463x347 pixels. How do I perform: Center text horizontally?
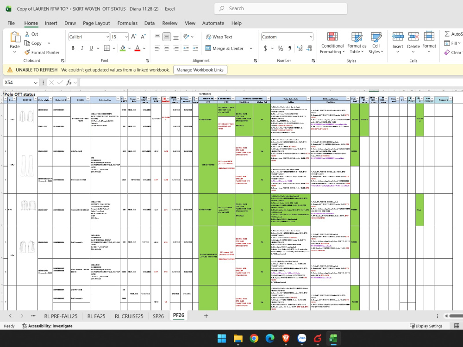pos(167,48)
